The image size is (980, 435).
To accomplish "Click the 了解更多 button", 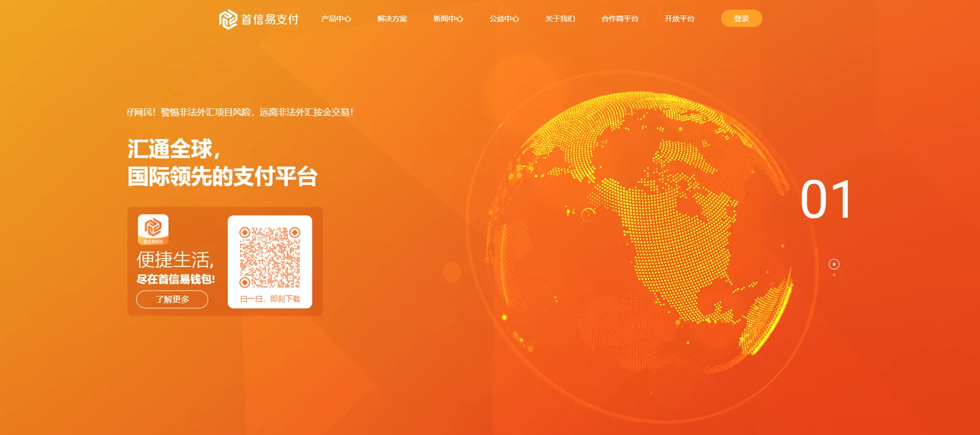I will point(172,299).
